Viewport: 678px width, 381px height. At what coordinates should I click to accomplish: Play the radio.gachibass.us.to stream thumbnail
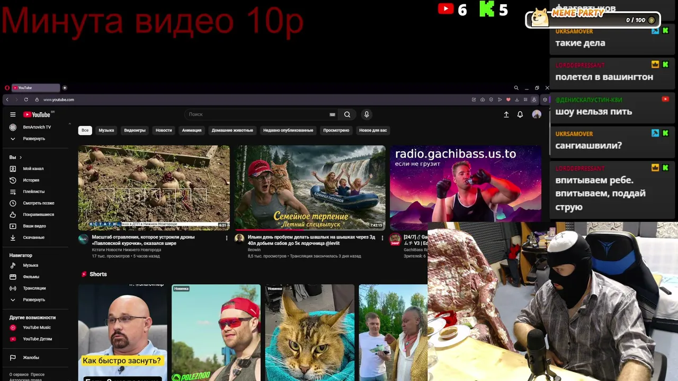point(466,184)
